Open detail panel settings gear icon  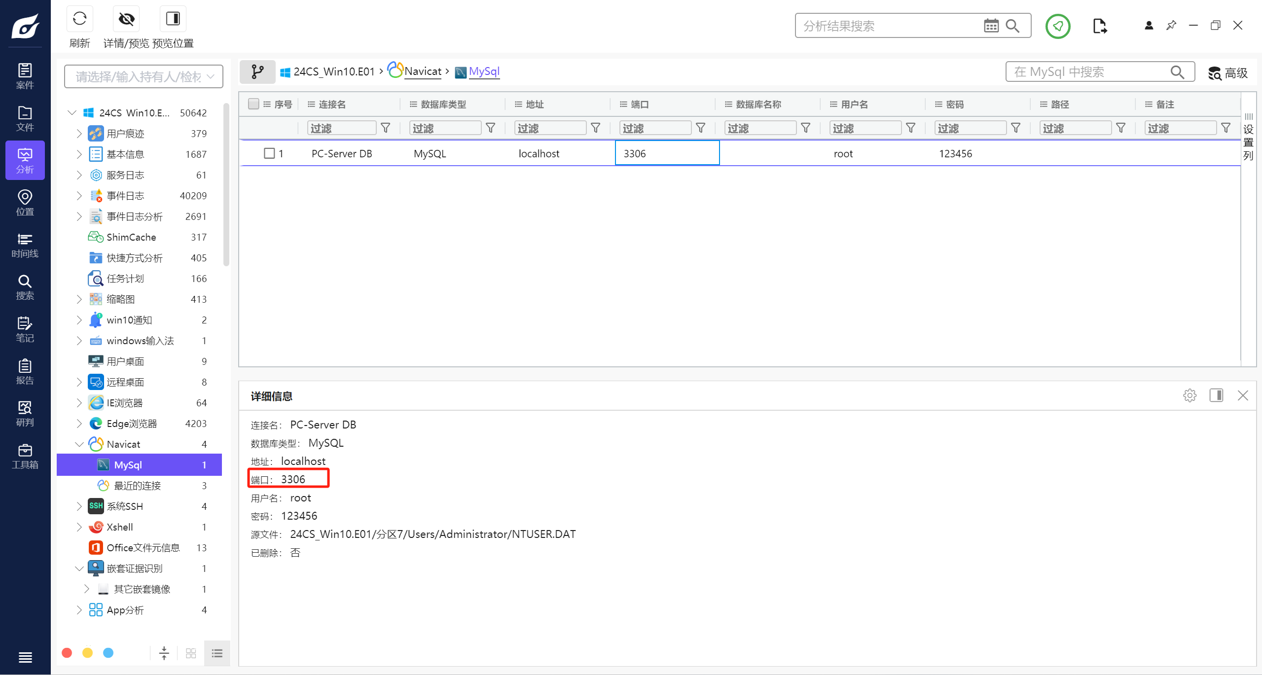pos(1190,395)
